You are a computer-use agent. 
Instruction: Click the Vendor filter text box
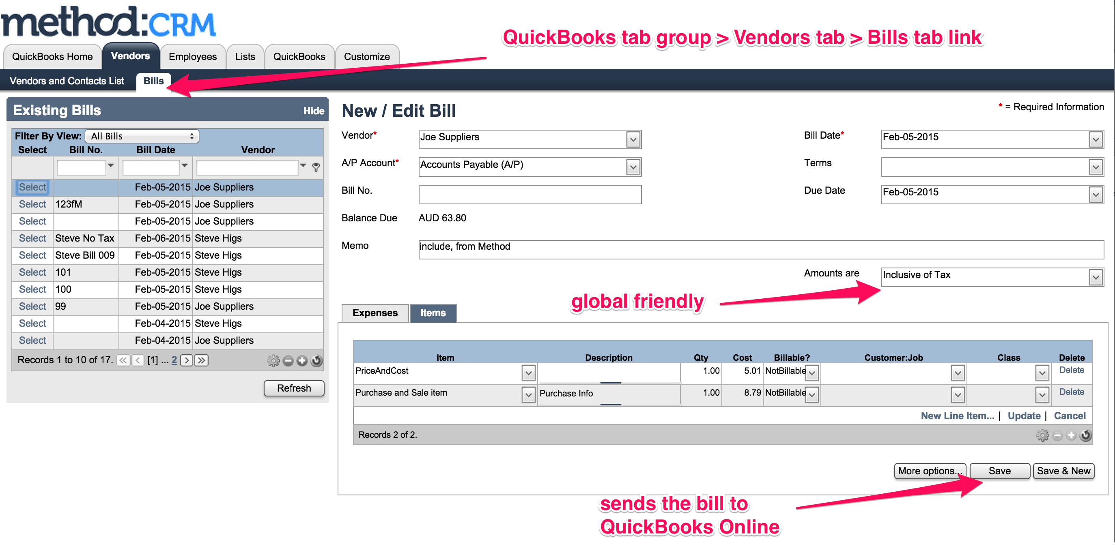coord(247,168)
